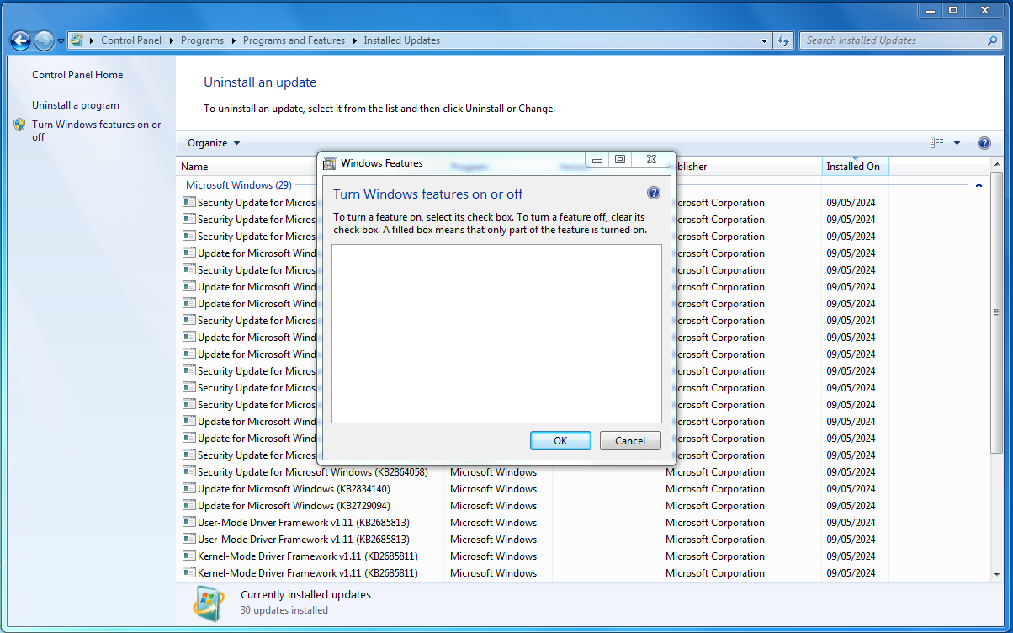Expand the view options dropdown arrow
Screen dimensions: 1013x633
pyautogui.click(x=957, y=143)
